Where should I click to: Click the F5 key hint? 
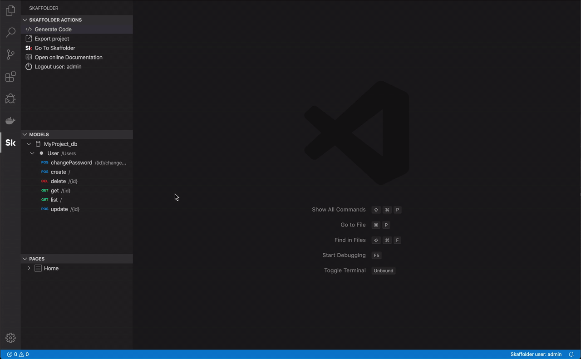click(376, 256)
